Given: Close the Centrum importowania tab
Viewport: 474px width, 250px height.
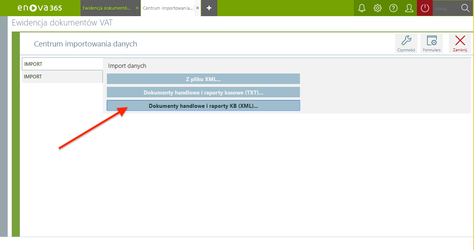Looking at the screenshot, I should click(x=198, y=8).
